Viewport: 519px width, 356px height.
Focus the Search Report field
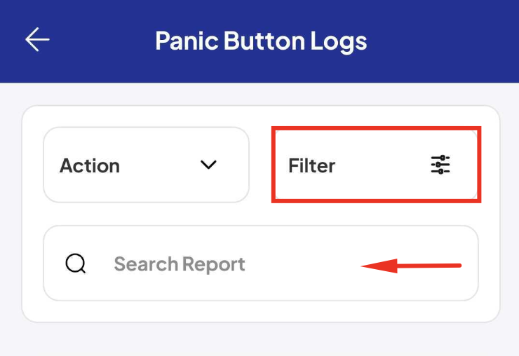261,263
